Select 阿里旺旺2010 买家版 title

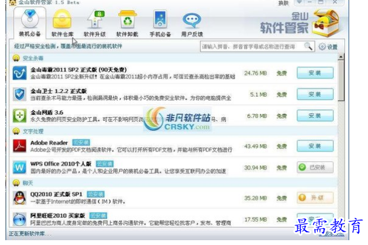coord(58,215)
